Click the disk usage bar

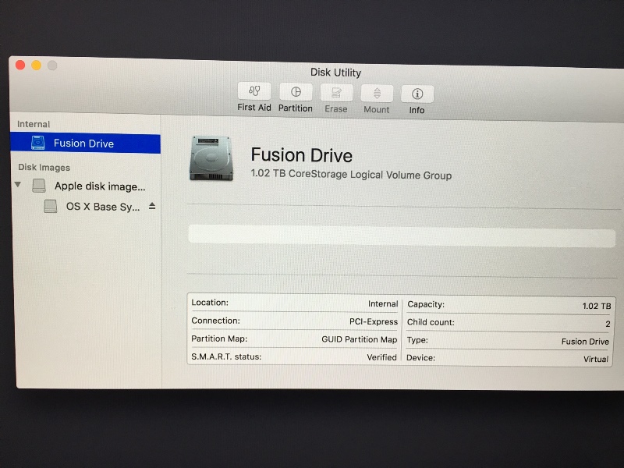[x=402, y=236]
